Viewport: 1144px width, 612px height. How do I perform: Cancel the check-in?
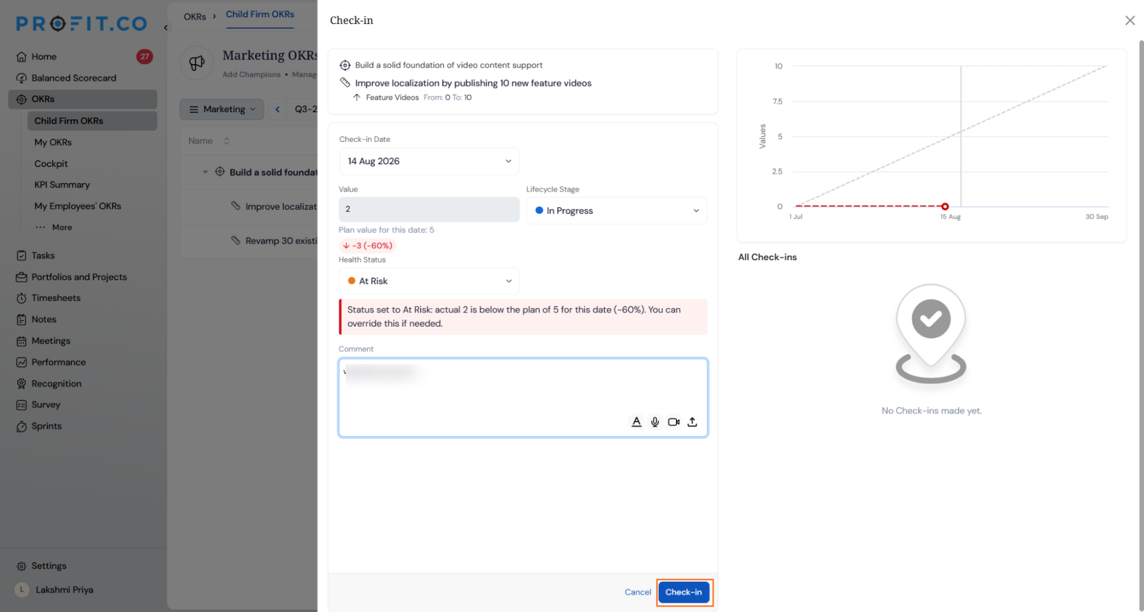pos(638,593)
